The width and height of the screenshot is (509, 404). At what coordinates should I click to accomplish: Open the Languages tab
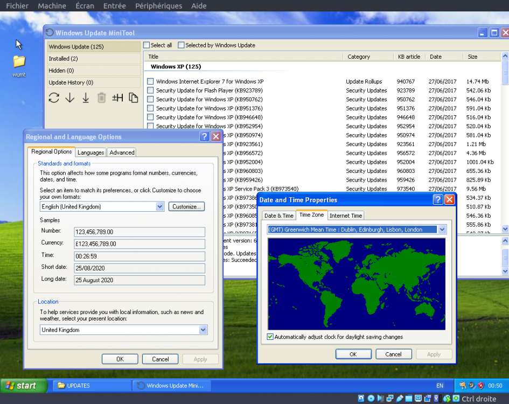pyautogui.click(x=90, y=152)
